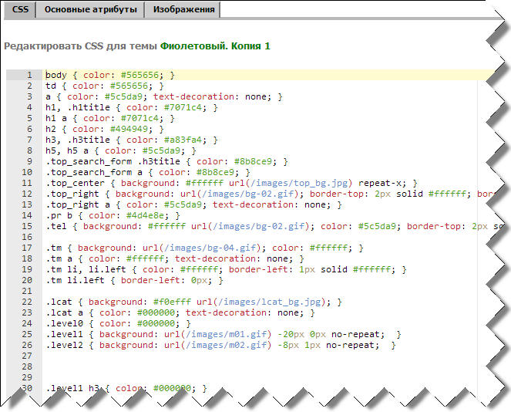Click the '.tm a' color rule line

point(175,258)
